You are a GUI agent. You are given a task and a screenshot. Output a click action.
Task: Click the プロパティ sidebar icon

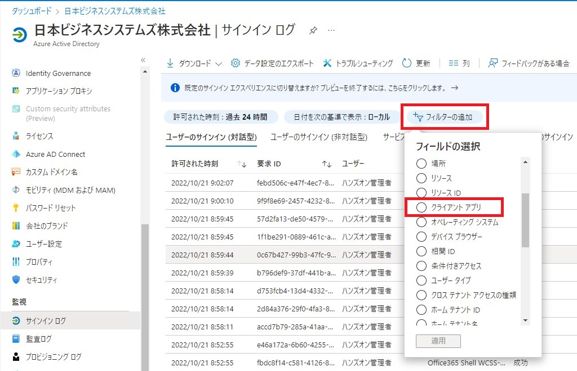pos(16,261)
